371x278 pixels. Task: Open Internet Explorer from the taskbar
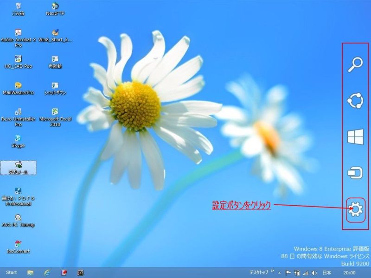click(x=47, y=272)
